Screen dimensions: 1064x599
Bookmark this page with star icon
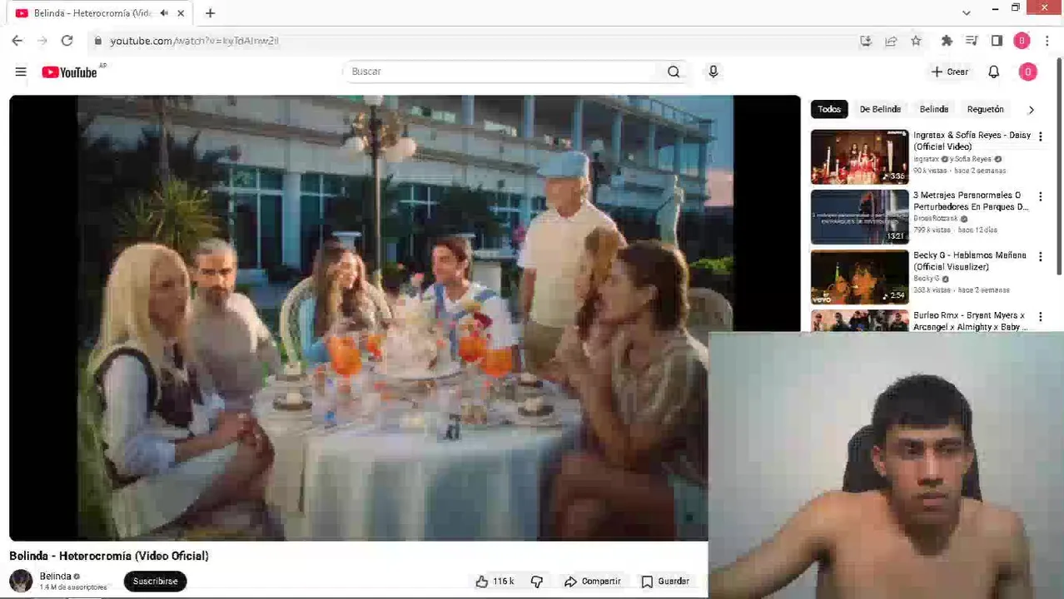(x=916, y=41)
